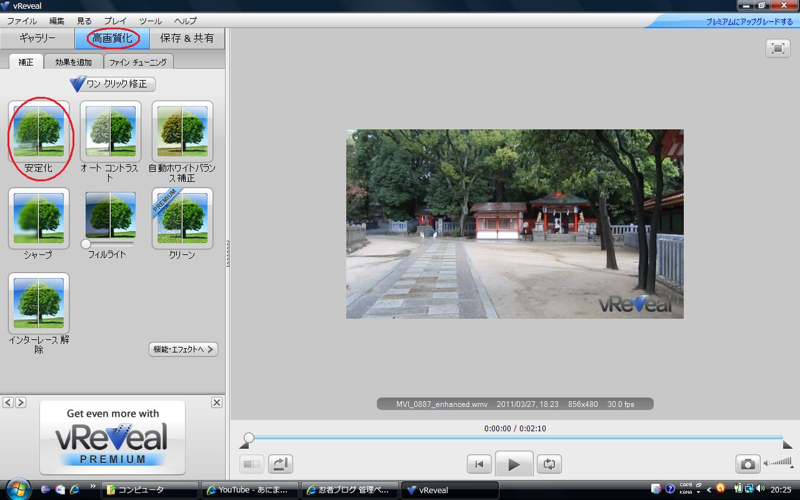
Task: Toggle loop playback
Action: [x=549, y=464]
